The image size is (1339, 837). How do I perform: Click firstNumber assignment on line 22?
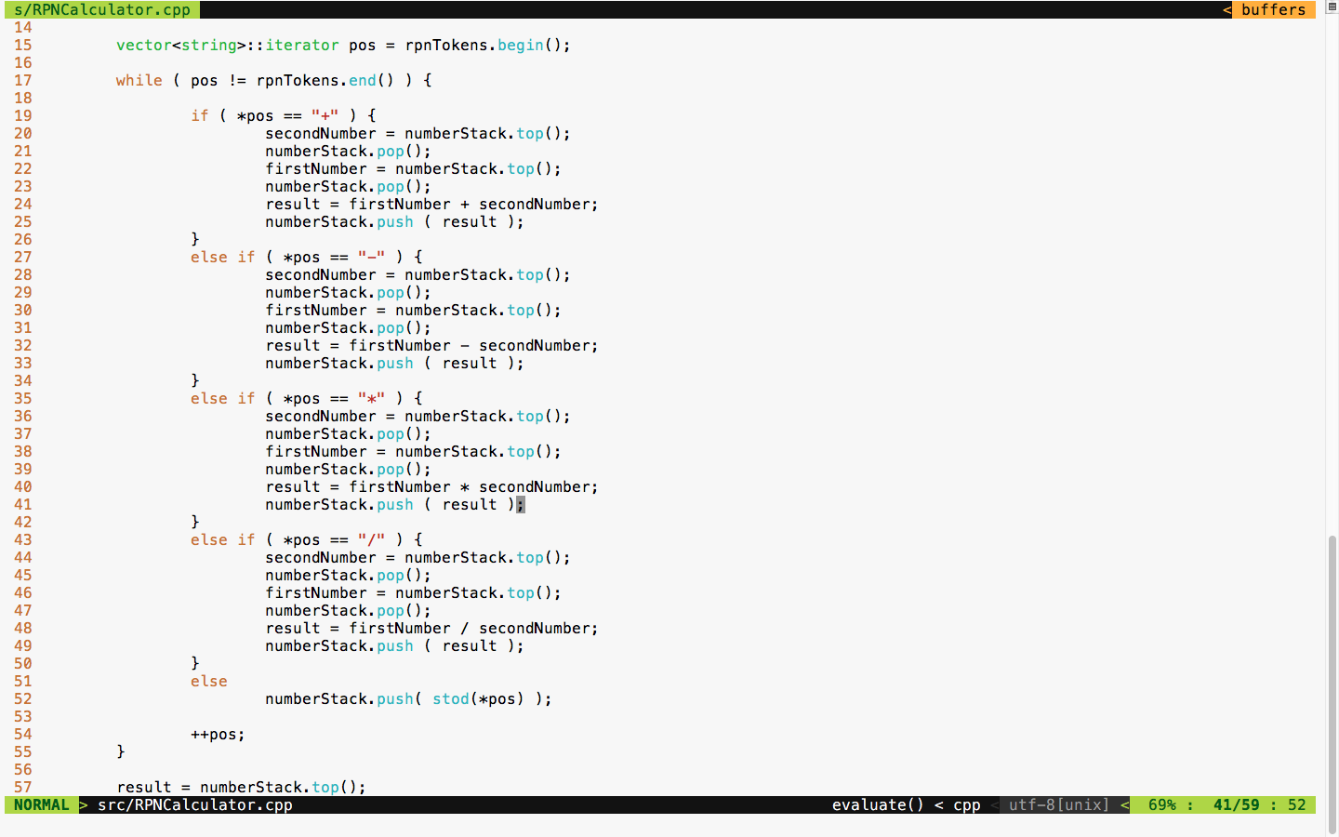point(413,168)
